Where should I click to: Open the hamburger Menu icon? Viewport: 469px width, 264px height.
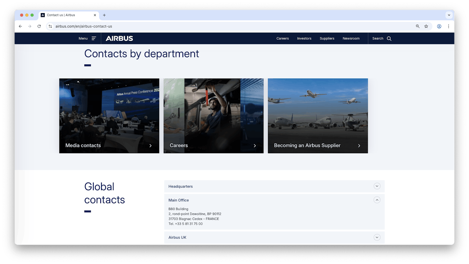94,39
